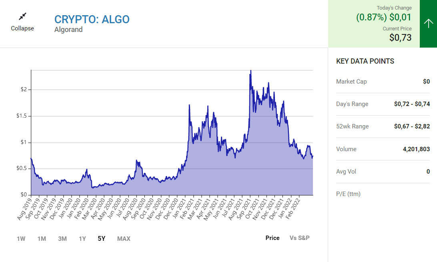Click the Market Cap $0 value
The image size is (437, 262).
[x=427, y=82]
